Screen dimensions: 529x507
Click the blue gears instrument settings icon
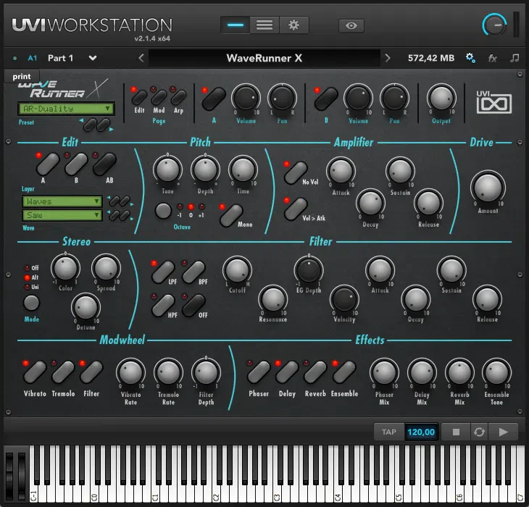coord(470,58)
